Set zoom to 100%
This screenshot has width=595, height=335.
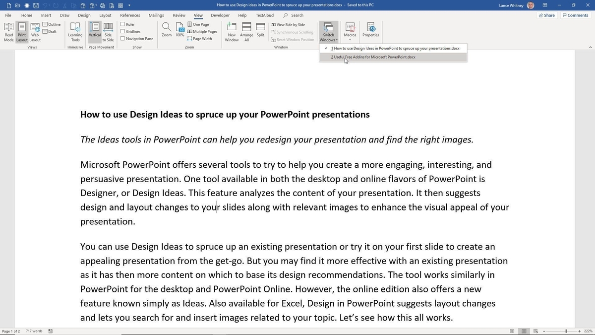(179, 30)
